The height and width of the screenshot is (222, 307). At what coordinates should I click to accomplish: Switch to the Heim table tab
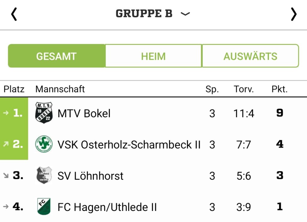tap(153, 56)
